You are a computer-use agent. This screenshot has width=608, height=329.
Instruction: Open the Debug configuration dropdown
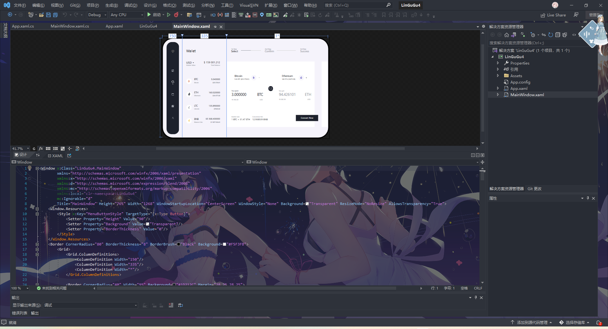click(x=97, y=15)
